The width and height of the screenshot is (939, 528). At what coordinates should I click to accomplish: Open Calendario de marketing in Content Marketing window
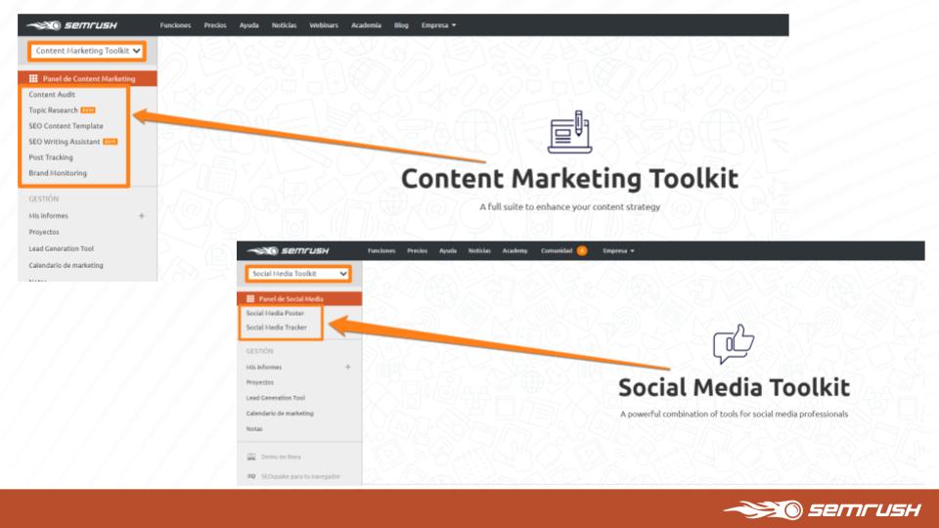coord(66,265)
